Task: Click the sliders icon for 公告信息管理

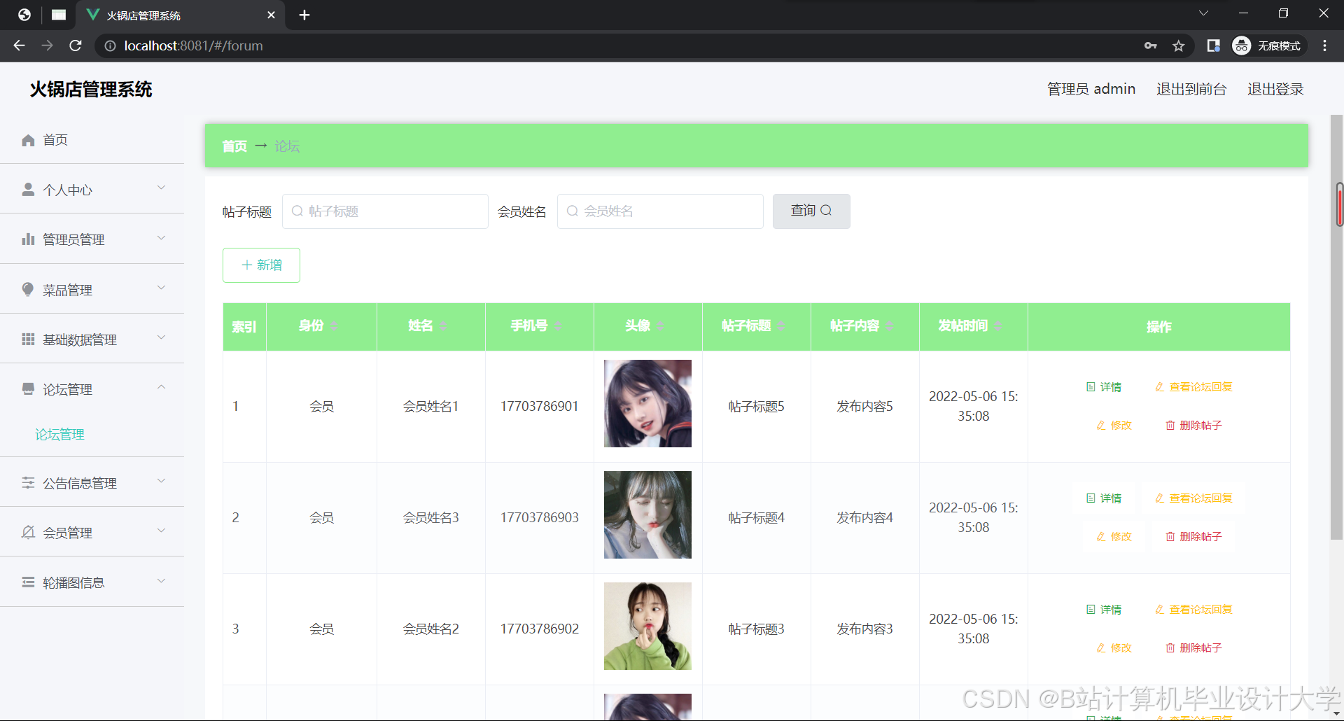Action: tap(28, 482)
